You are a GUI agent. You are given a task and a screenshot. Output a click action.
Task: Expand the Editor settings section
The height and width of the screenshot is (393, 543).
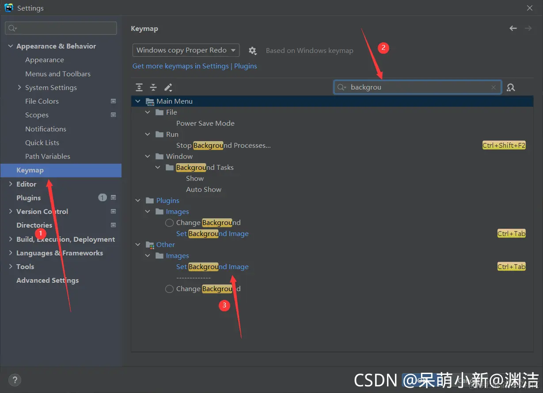[11, 184]
